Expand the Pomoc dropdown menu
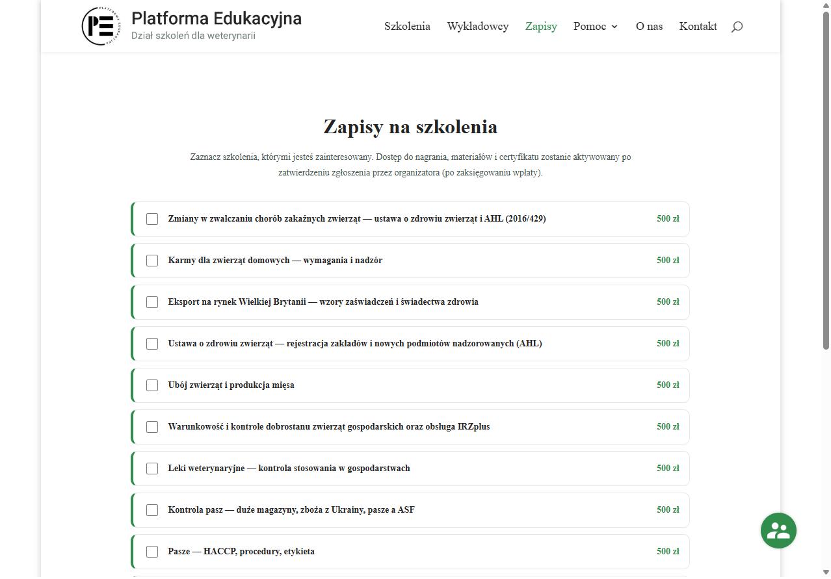This screenshot has height=579, width=831. (x=596, y=26)
